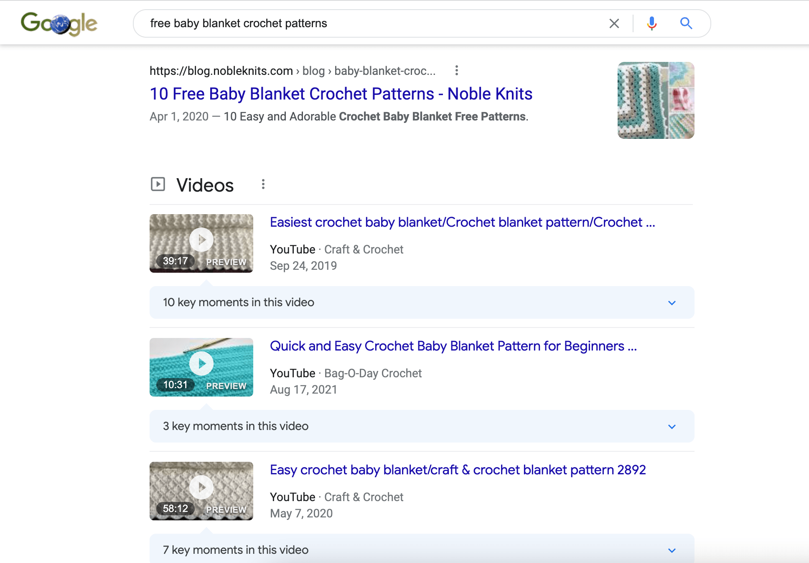809x563 pixels.
Task: Expand 10 key moments in this video
Action: (422, 302)
